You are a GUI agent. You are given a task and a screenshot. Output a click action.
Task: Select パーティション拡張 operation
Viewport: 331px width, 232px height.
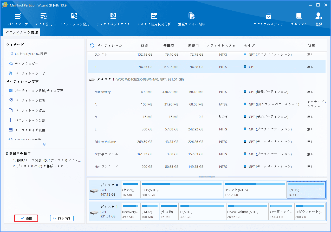click(x=27, y=101)
